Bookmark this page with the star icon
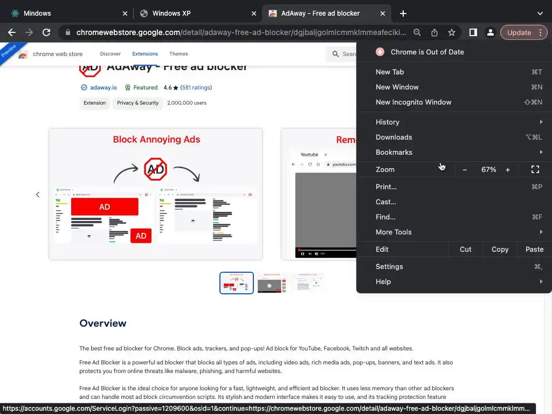 tap(452, 32)
